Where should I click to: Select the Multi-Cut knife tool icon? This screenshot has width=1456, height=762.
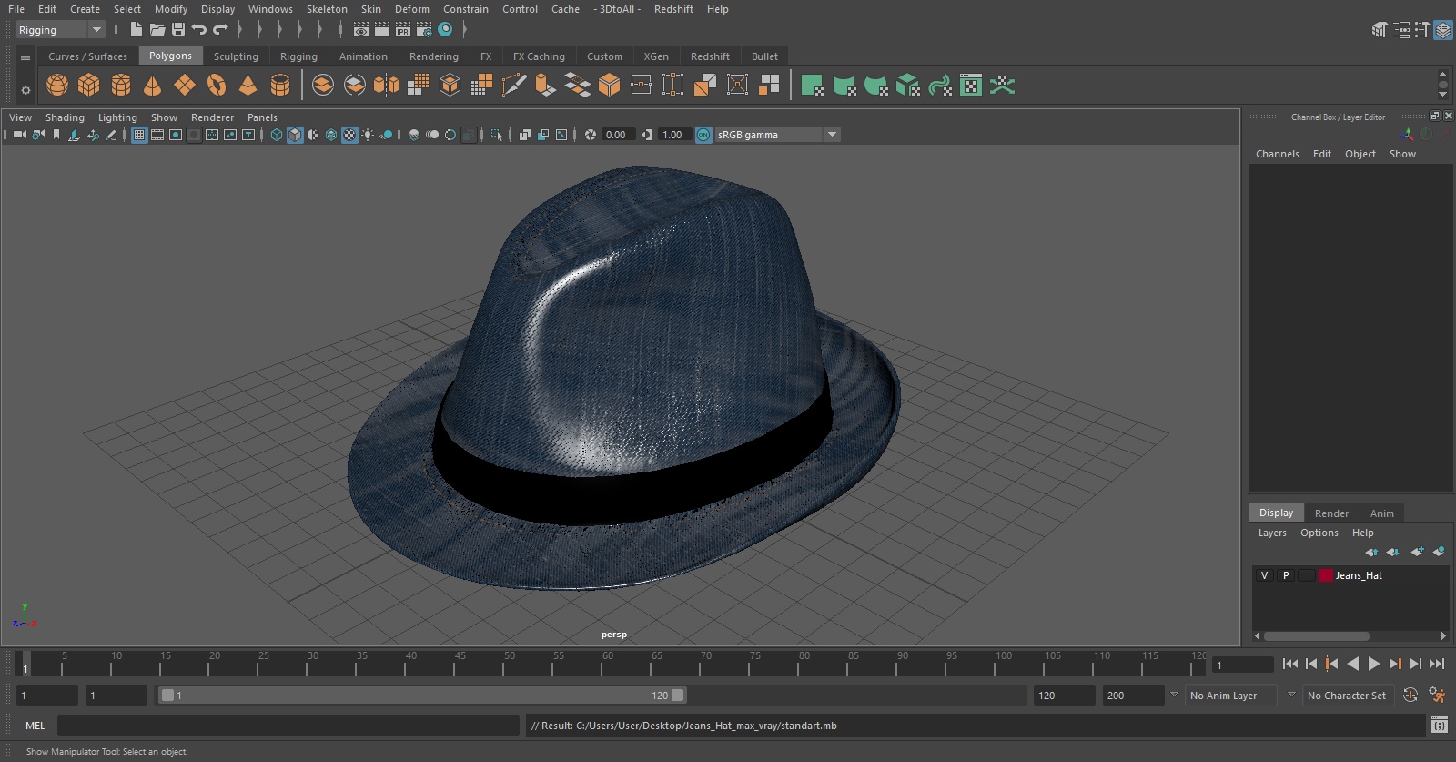pos(514,86)
